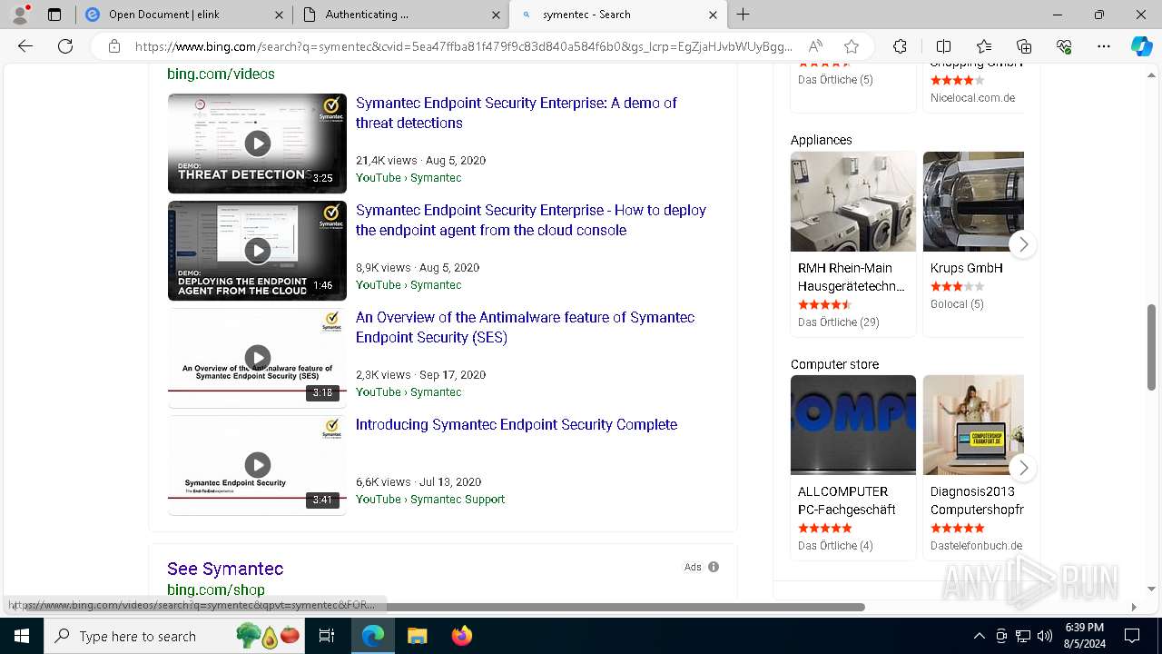Screen dimensions: 1162x654
Task: Show ads info icon next to Ads
Action: (714, 567)
